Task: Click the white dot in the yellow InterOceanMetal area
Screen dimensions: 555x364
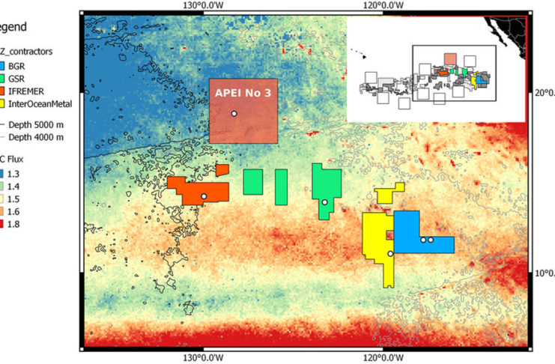Action: pyautogui.click(x=390, y=254)
